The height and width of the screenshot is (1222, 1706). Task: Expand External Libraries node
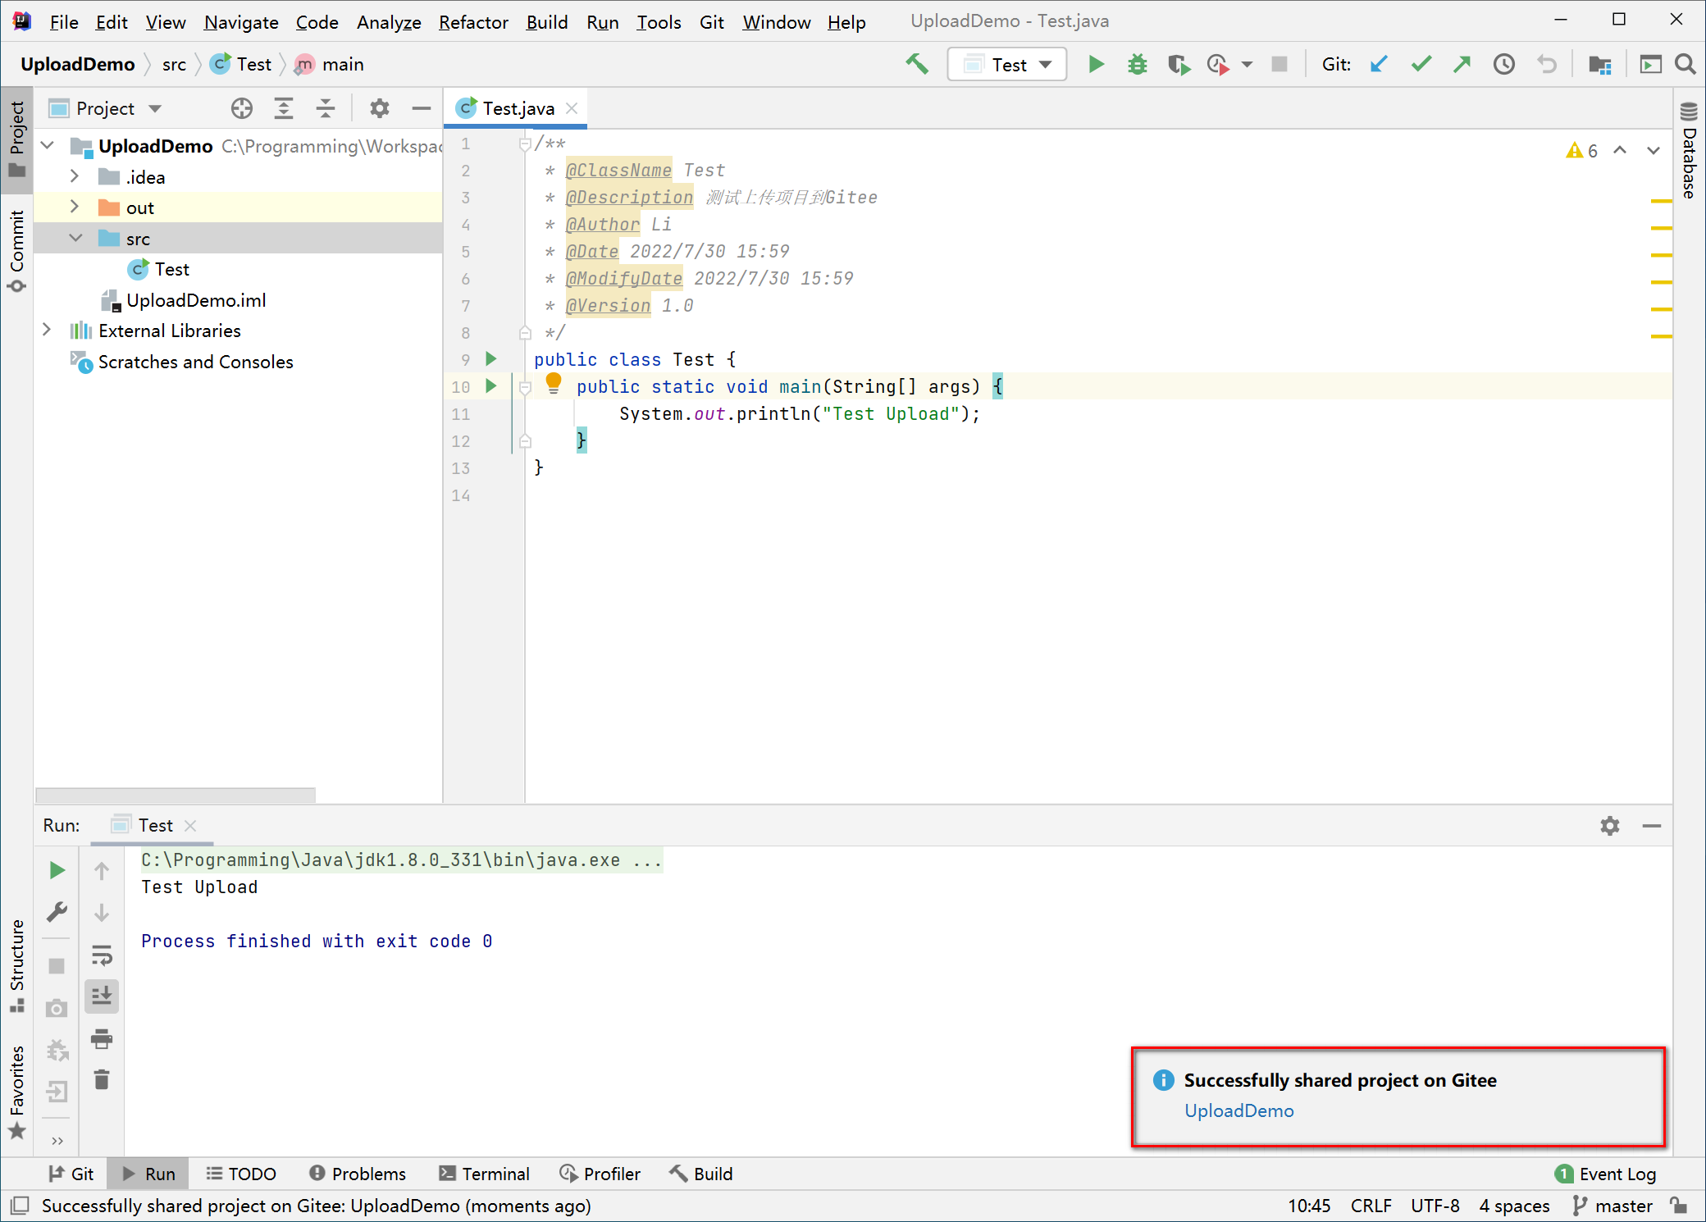tap(48, 330)
